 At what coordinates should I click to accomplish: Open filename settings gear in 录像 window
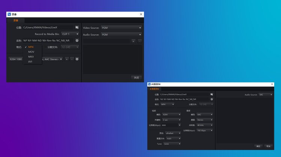pos(77,40)
